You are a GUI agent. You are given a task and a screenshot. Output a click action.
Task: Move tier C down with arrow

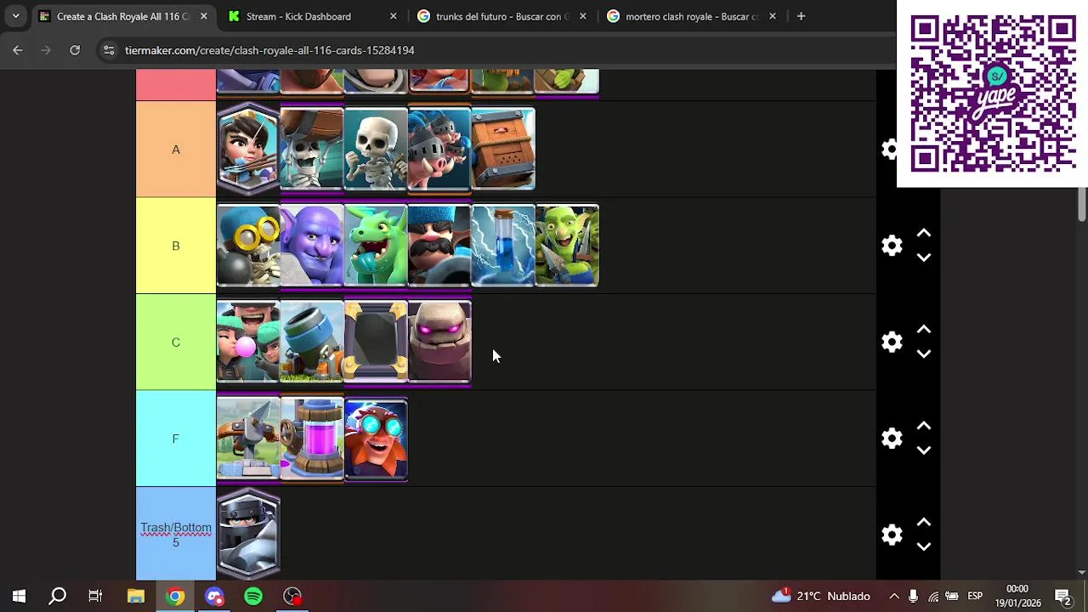pos(924,354)
